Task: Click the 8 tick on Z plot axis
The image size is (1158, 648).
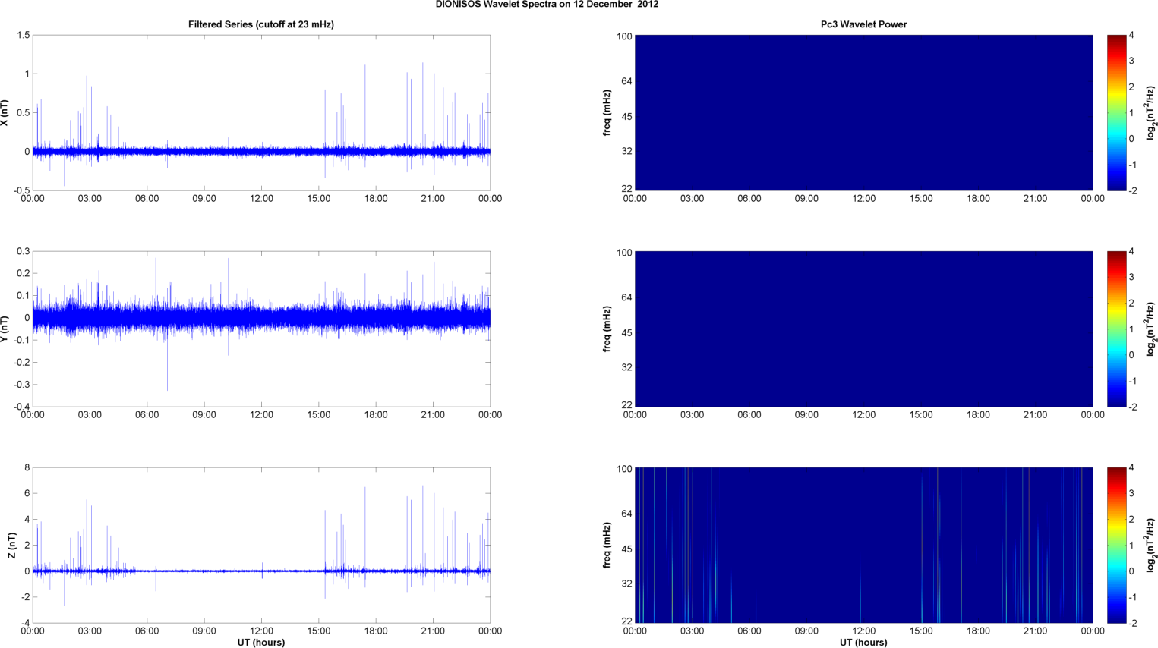Action: 27,468
